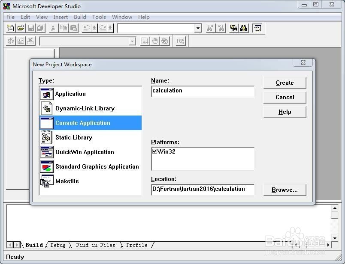Click the Location path input field
This screenshot has height=264, width=345.
tap(203, 190)
